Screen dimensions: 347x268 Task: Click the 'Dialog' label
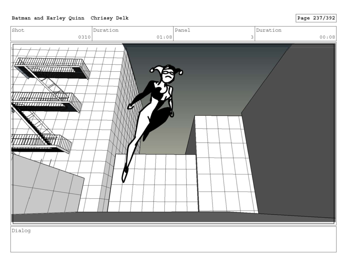21,231
